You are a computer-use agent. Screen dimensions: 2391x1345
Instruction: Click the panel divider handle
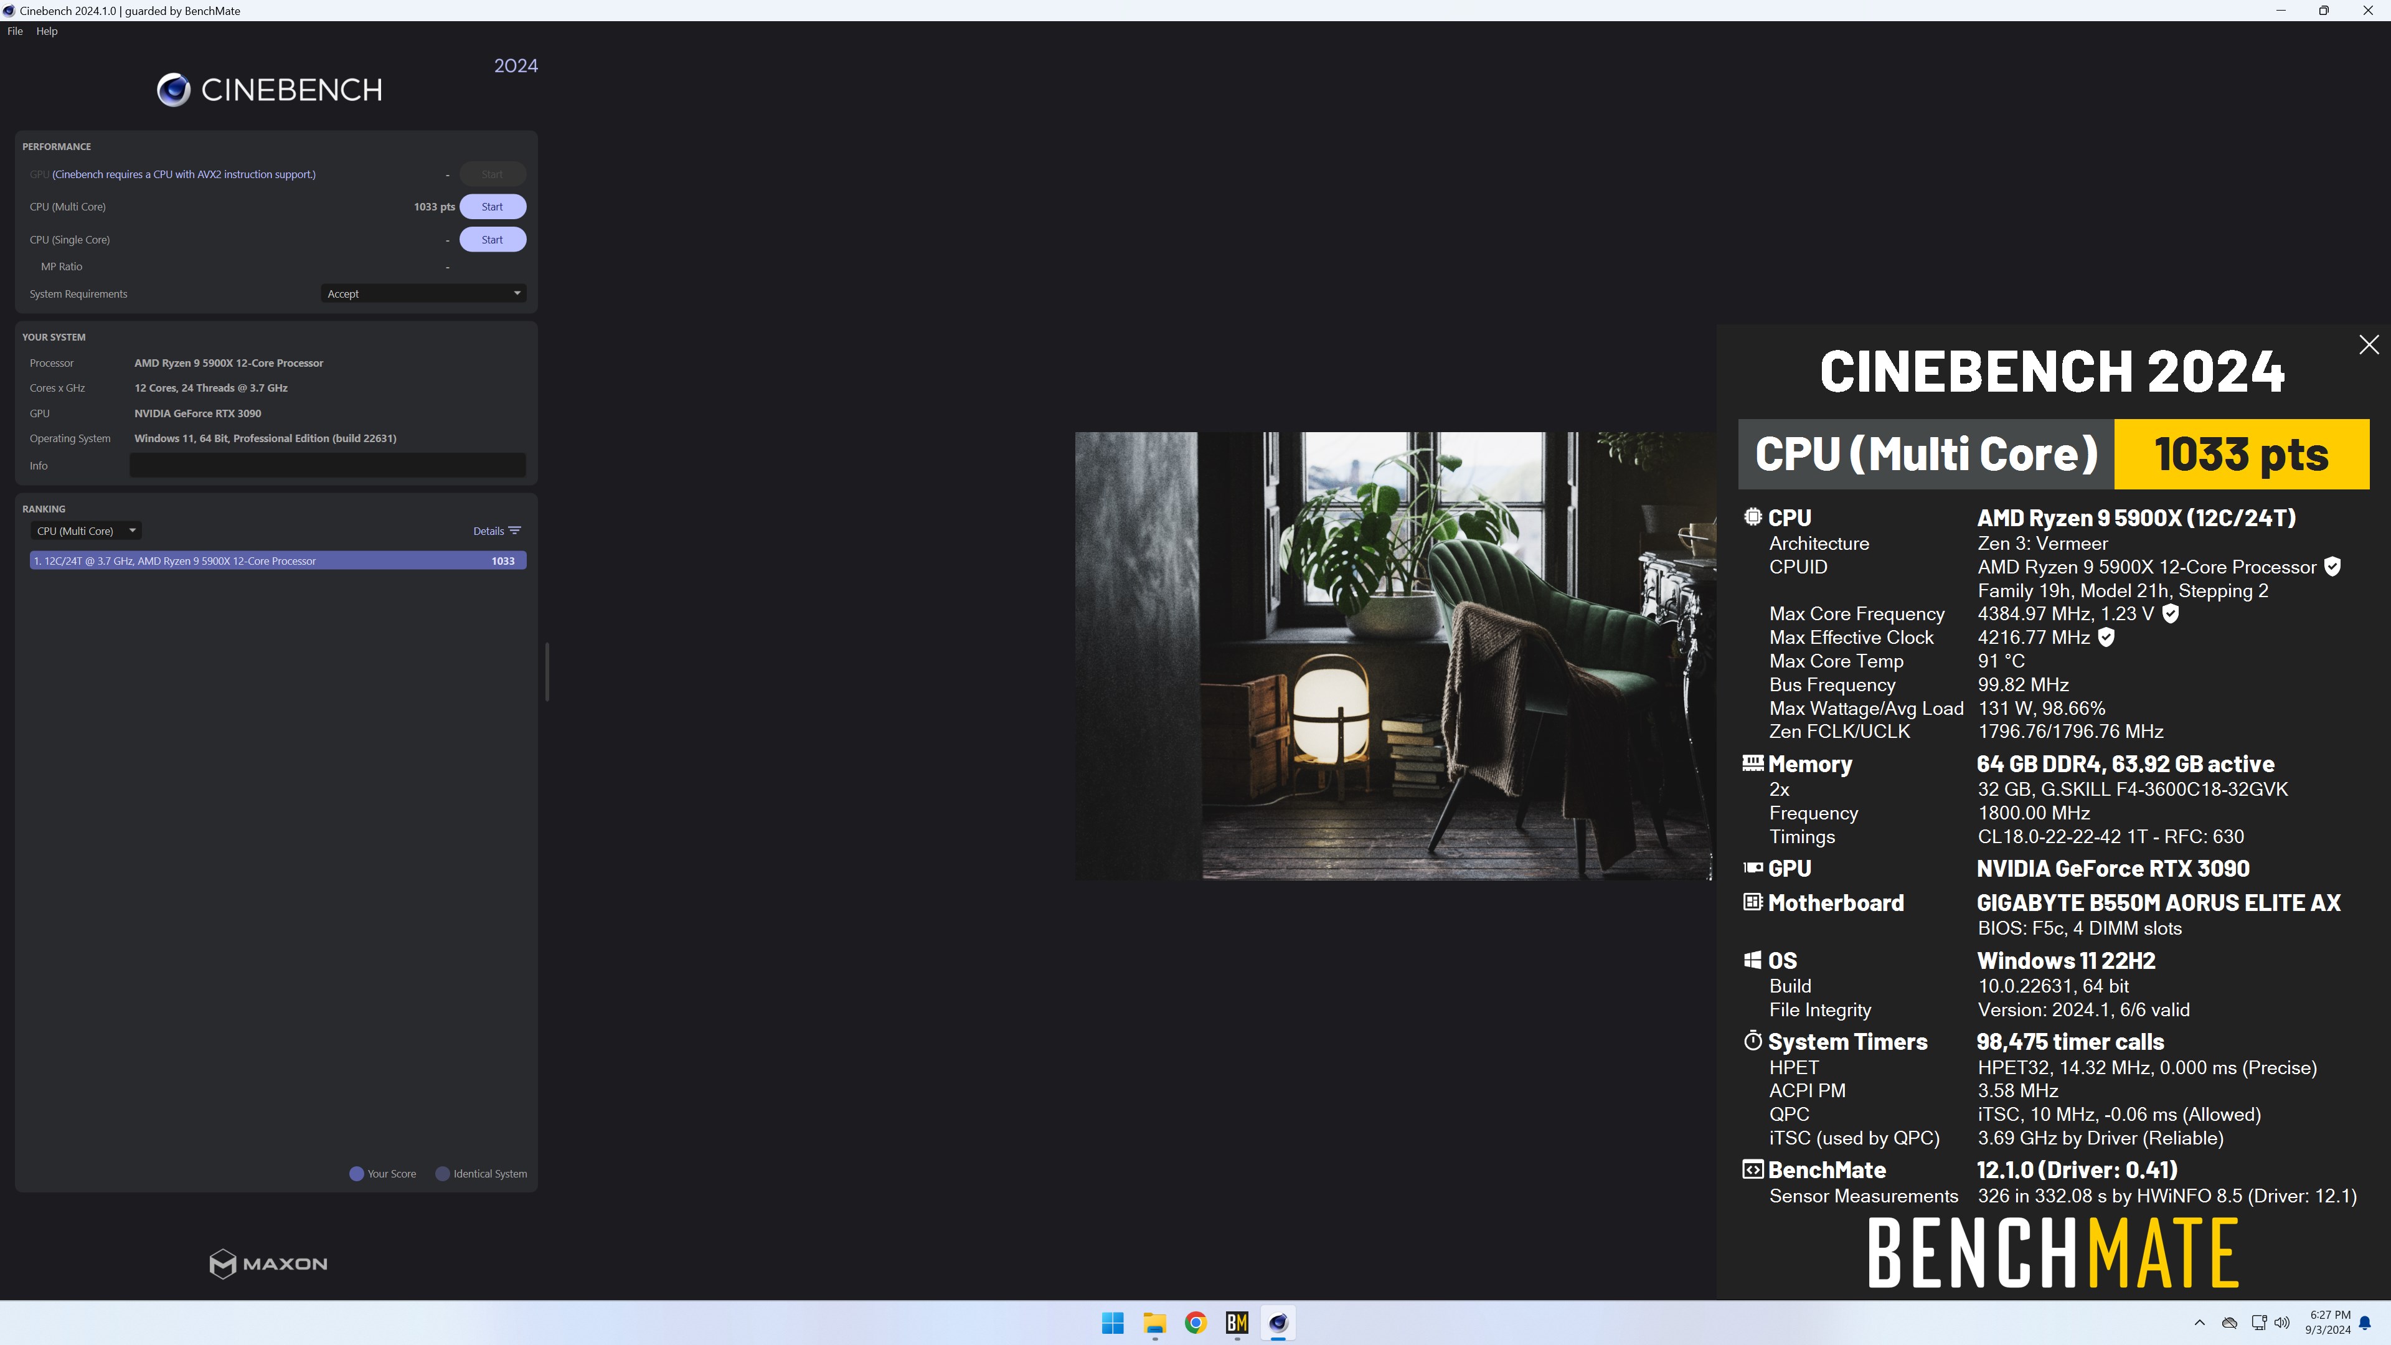pos(547,671)
